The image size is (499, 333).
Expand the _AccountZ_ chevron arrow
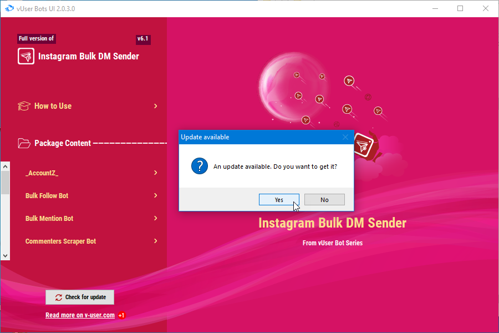point(156,173)
